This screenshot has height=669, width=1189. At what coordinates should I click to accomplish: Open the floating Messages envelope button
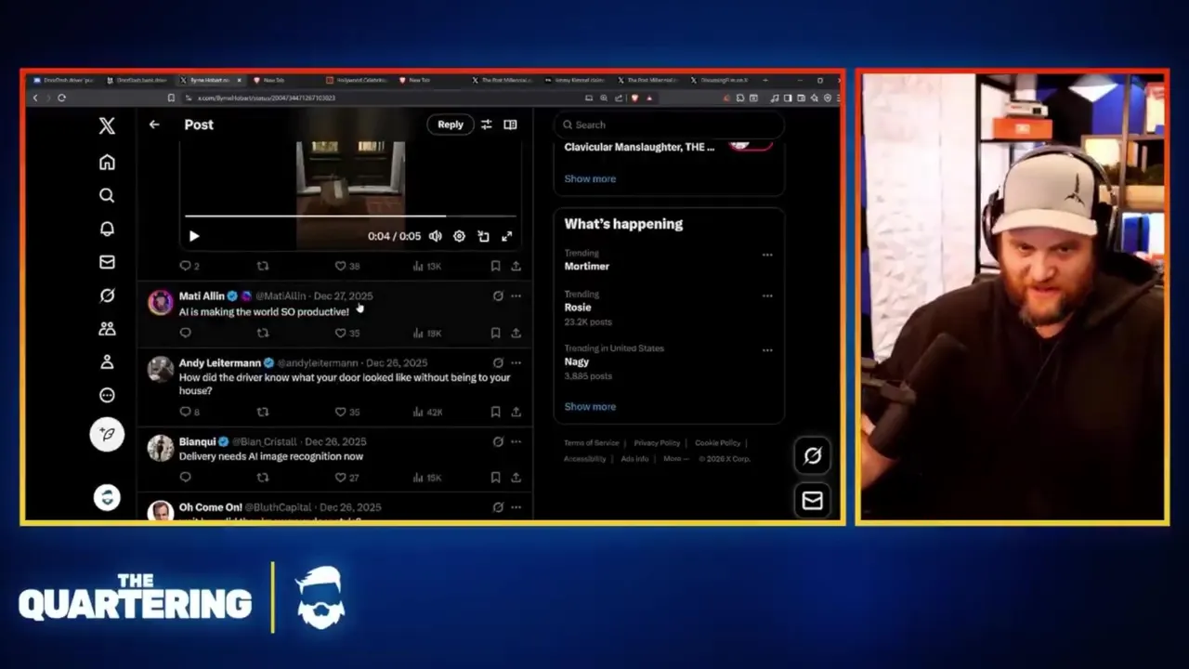click(x=813, y=502)
